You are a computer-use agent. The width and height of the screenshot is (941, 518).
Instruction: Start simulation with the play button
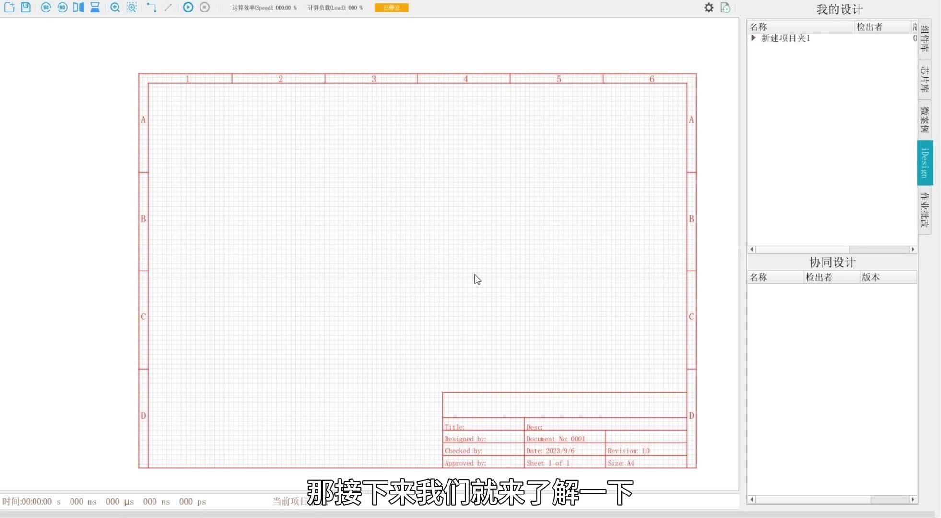click(188, 7)
